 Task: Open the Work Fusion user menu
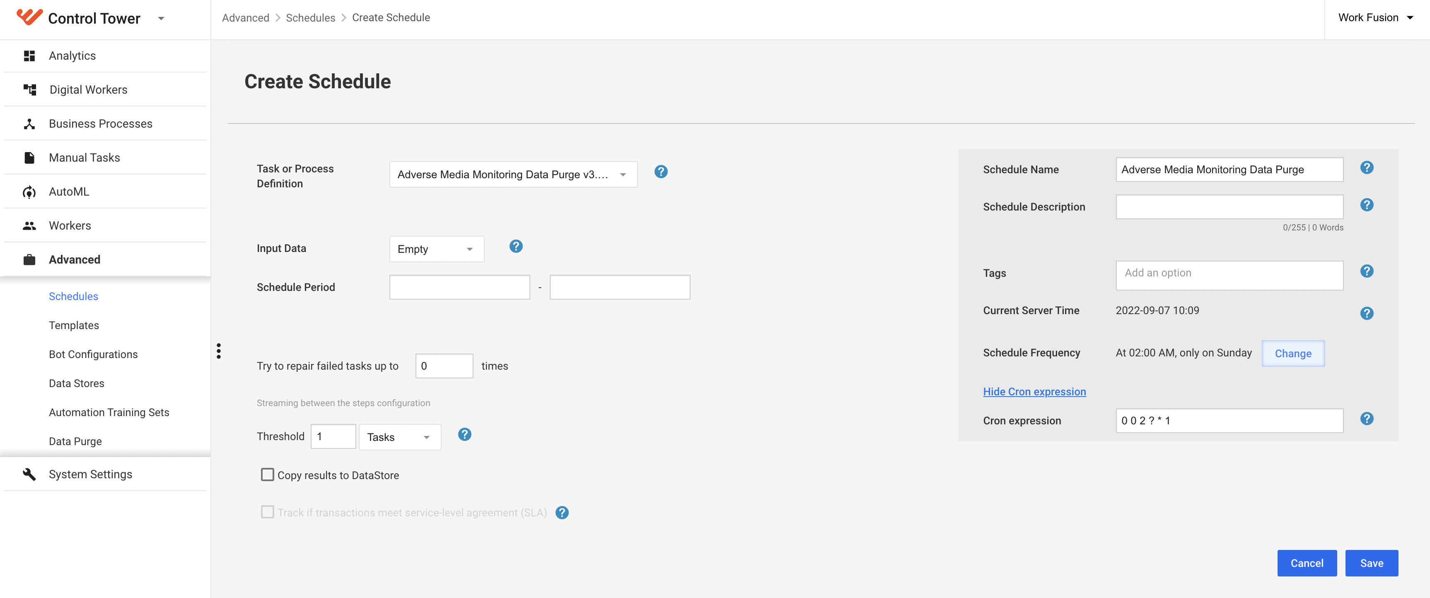[1376, 18]
